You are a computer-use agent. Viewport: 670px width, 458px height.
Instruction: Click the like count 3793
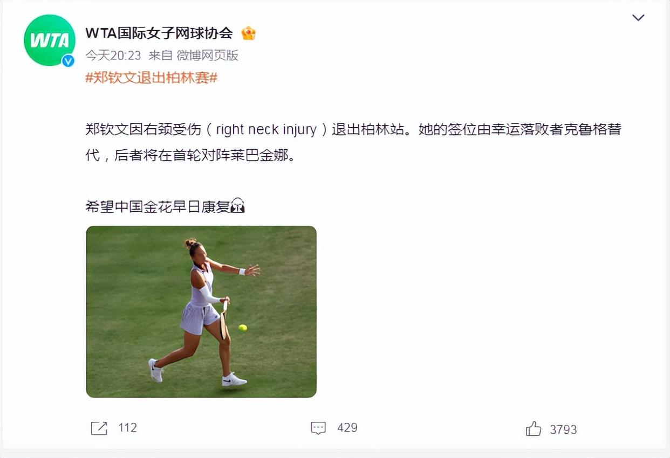pos(563,429)
